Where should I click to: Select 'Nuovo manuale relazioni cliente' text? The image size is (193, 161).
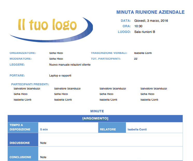coord(70,65)
